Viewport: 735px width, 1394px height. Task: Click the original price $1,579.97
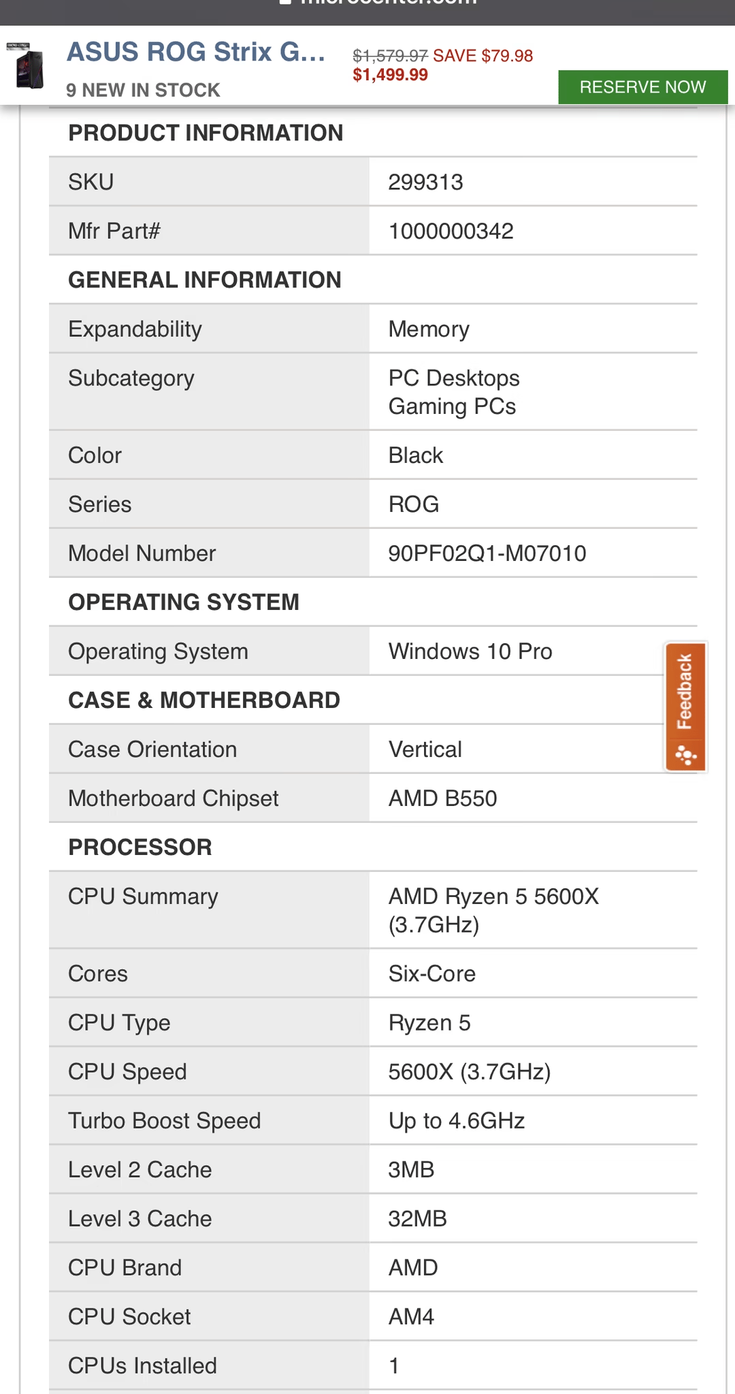[390, 56]
